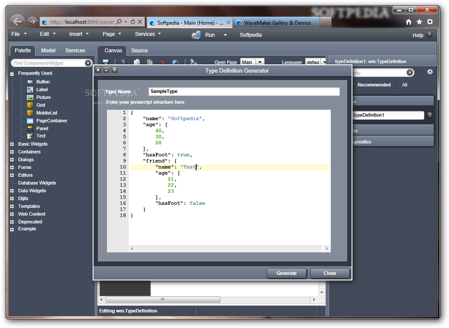This screenshot has height=328, width=449.
Task: Click the Type Name input field
Action: [244, 92]
